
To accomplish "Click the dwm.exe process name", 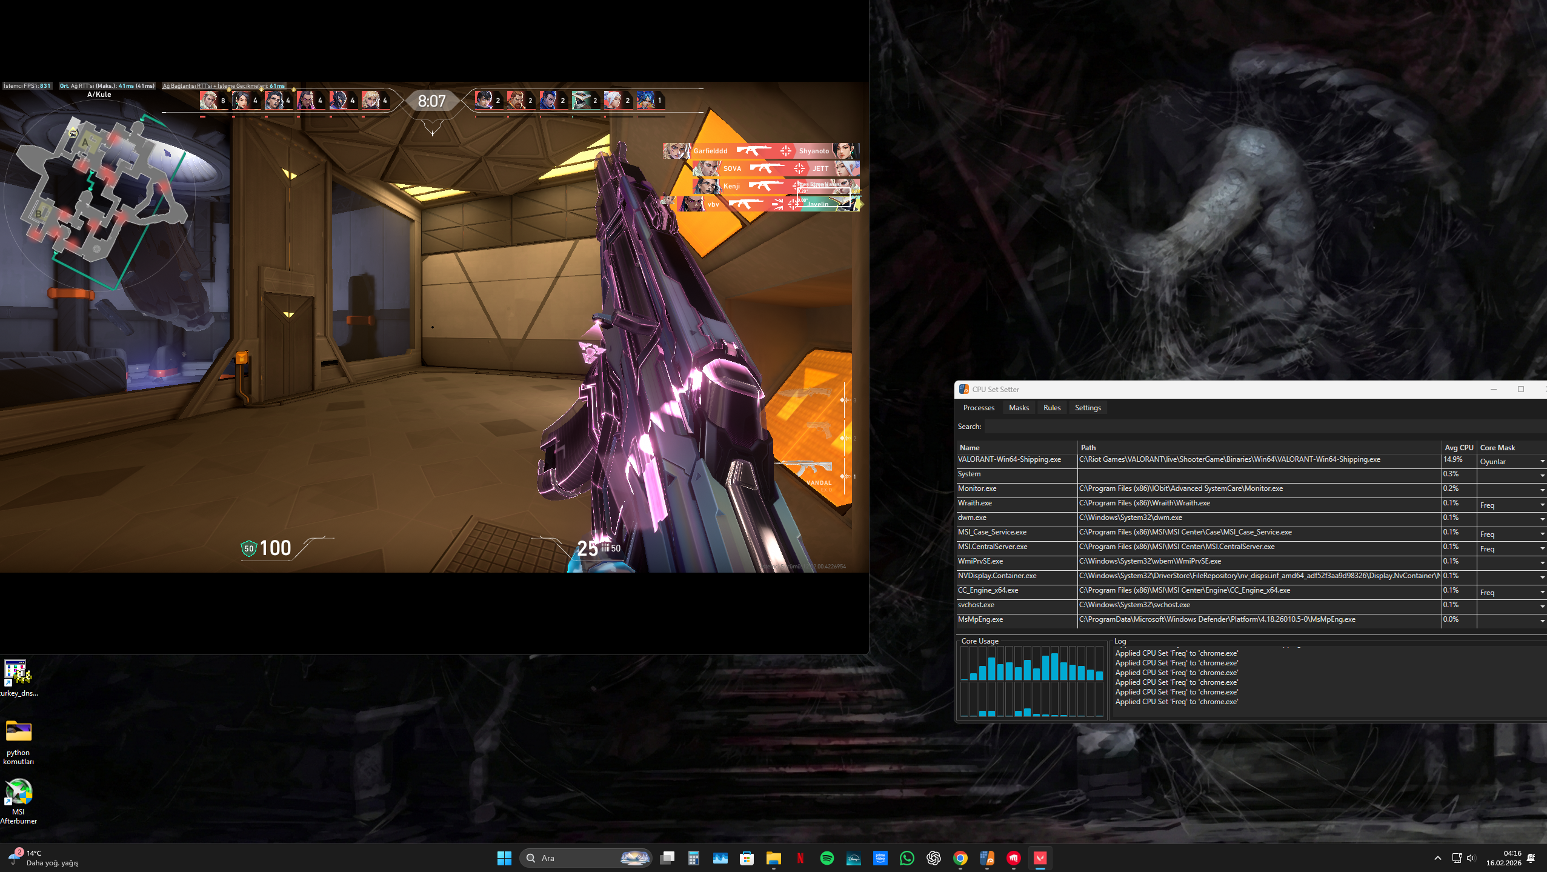I will click(972, 518).
